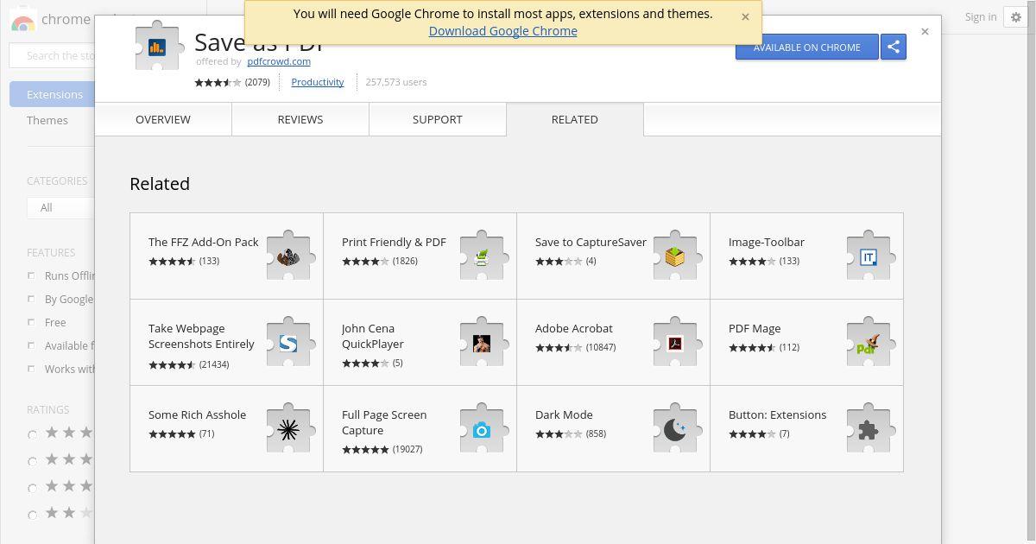Select the five-star rating radio button

(x=32, y=434)
